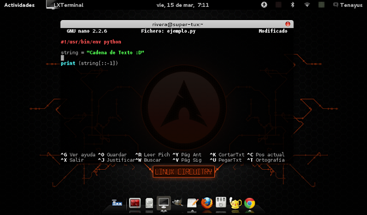Click the ^R Leer Fich shortcut
This screenshot has height=215, width=367.
[153, 155]
